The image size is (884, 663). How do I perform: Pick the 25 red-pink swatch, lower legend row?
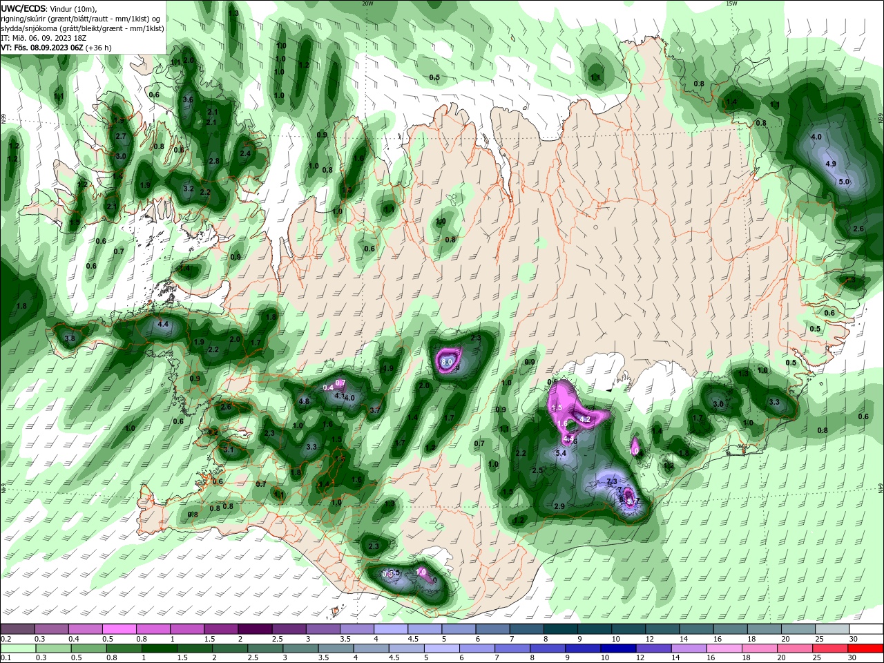tap(831, 648)
